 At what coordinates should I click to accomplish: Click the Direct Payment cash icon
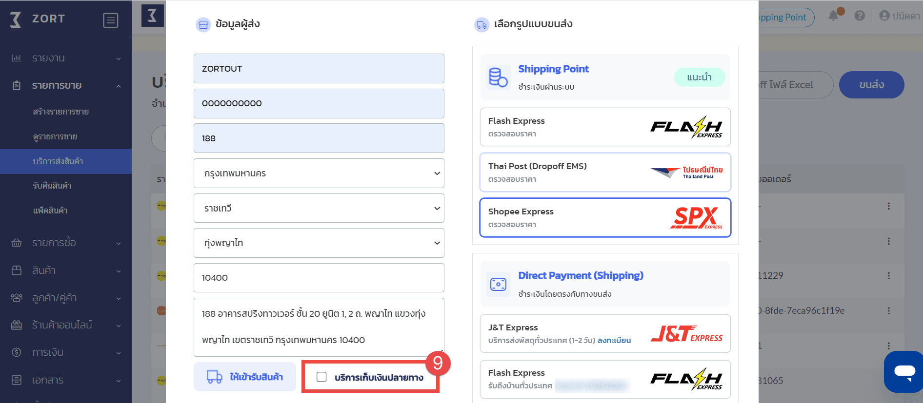click(x=498, y=284)
